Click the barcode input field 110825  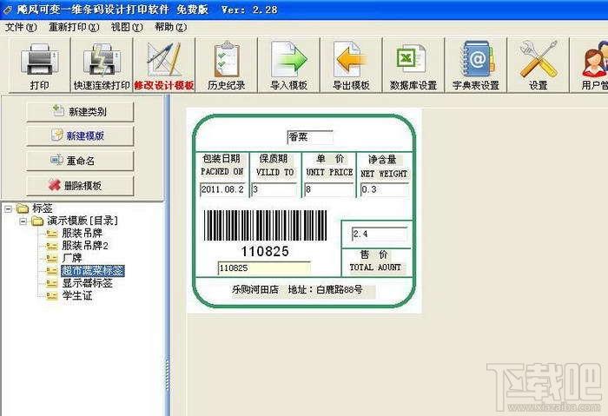[x=264, y=268]
